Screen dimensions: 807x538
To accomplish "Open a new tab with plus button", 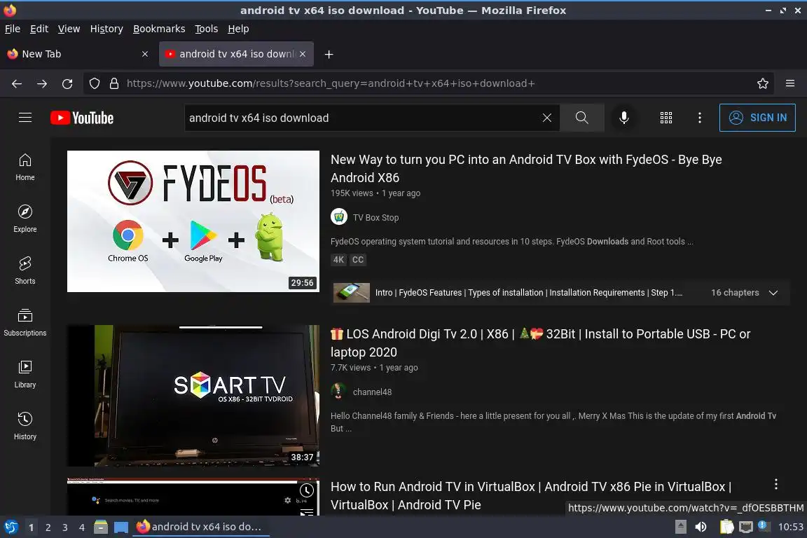I will [x=329, y=54].
